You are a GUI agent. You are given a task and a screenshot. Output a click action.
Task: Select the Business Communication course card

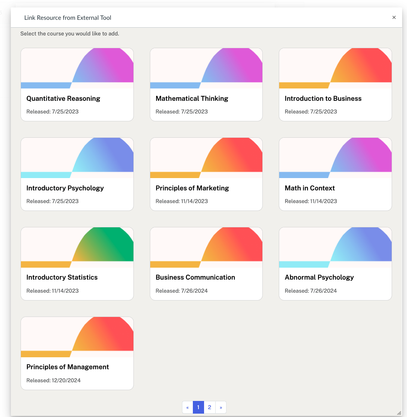coord(206,264)
